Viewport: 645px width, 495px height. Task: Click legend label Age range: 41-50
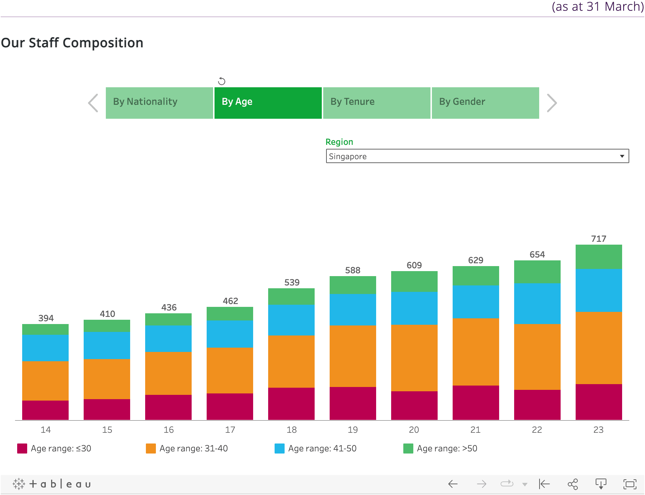point(322,449)
